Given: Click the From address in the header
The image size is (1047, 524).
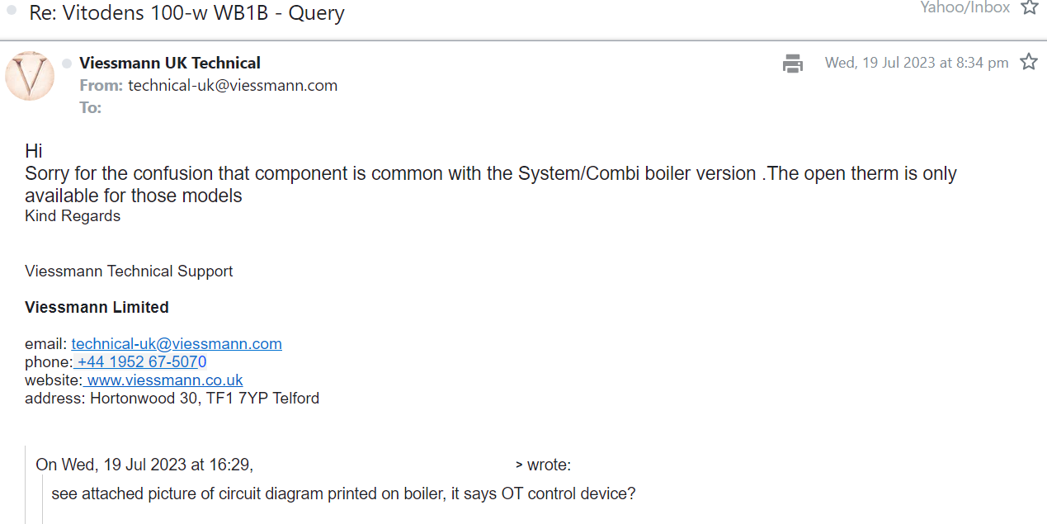Looking at the screenshot, I should click(233, 85).
